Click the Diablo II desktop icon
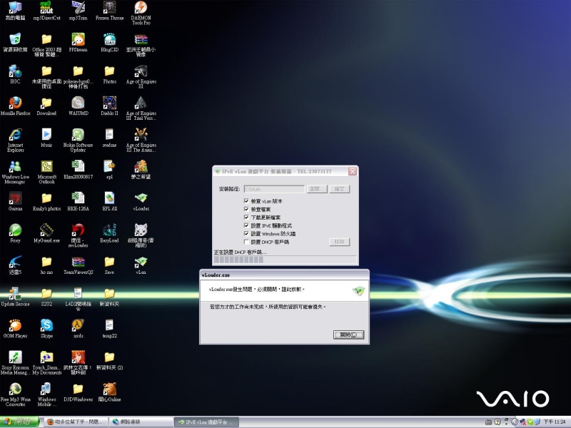The image size is (571, 428). (x=109, y=103)
